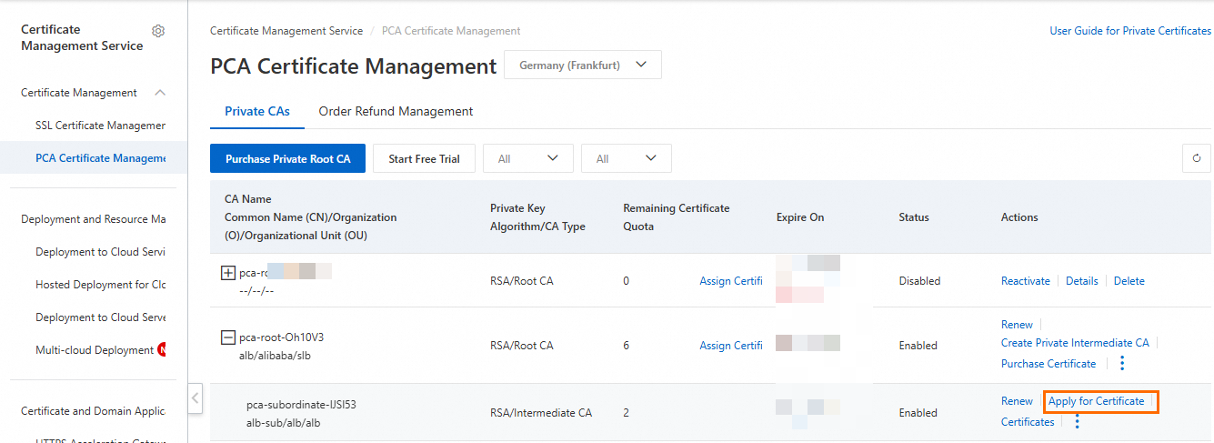This screenshot has height=443, width=1214.
Task: Select the Private CAs tab
Action: (x=257, y=111)
